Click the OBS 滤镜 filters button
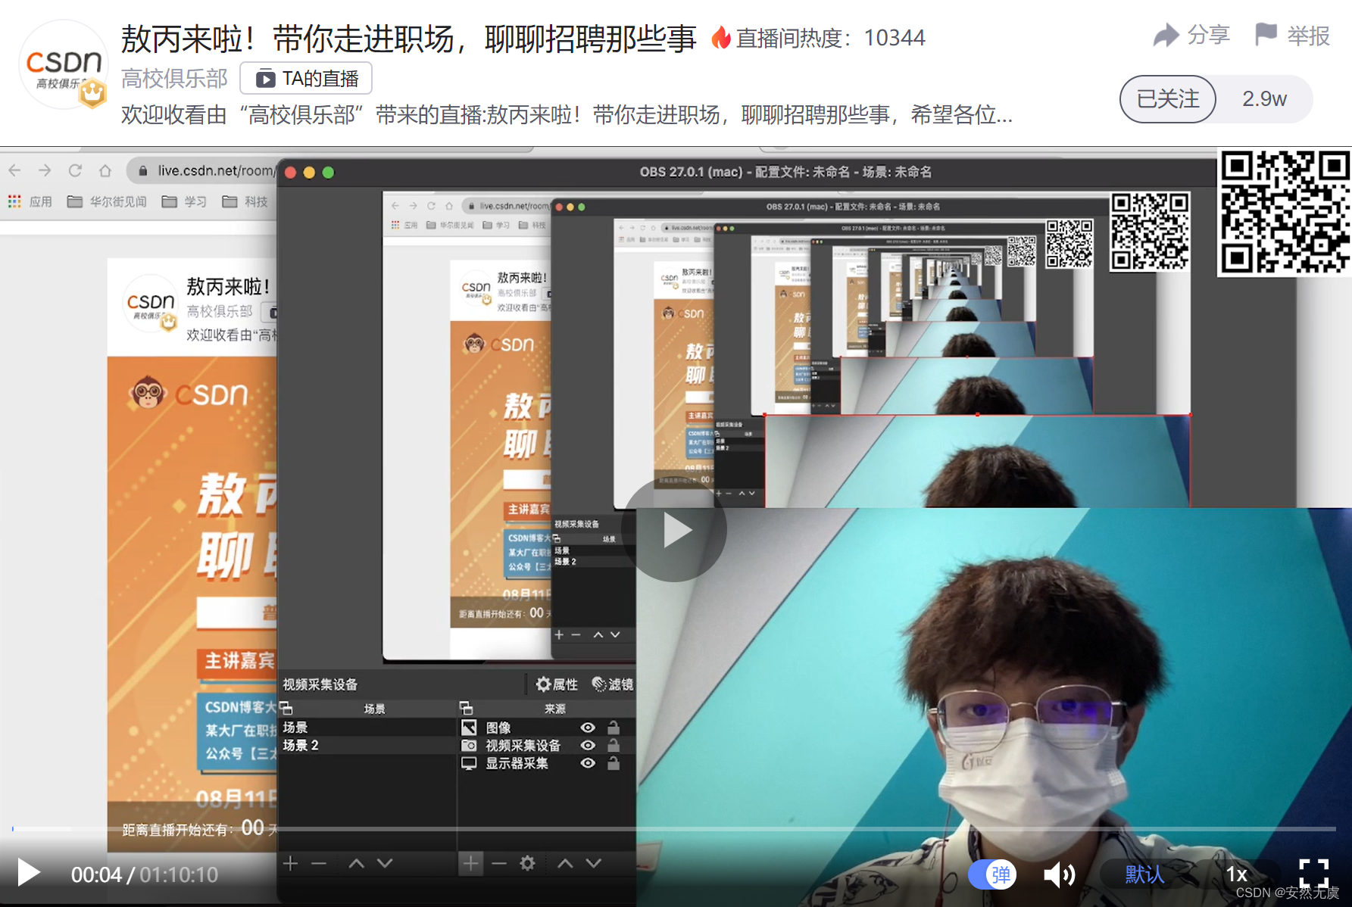The image size is (1352, 907). pos(612,684)
